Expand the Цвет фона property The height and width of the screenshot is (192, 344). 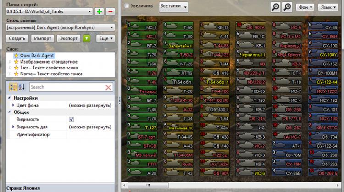click(12, 105)
